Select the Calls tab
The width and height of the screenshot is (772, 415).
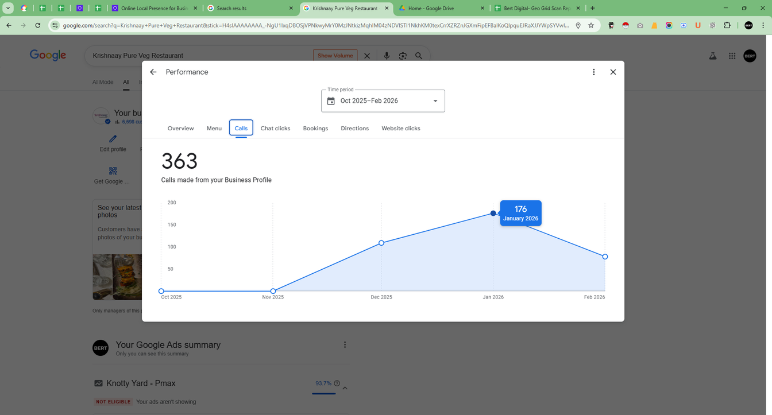[x=241, y=128]
